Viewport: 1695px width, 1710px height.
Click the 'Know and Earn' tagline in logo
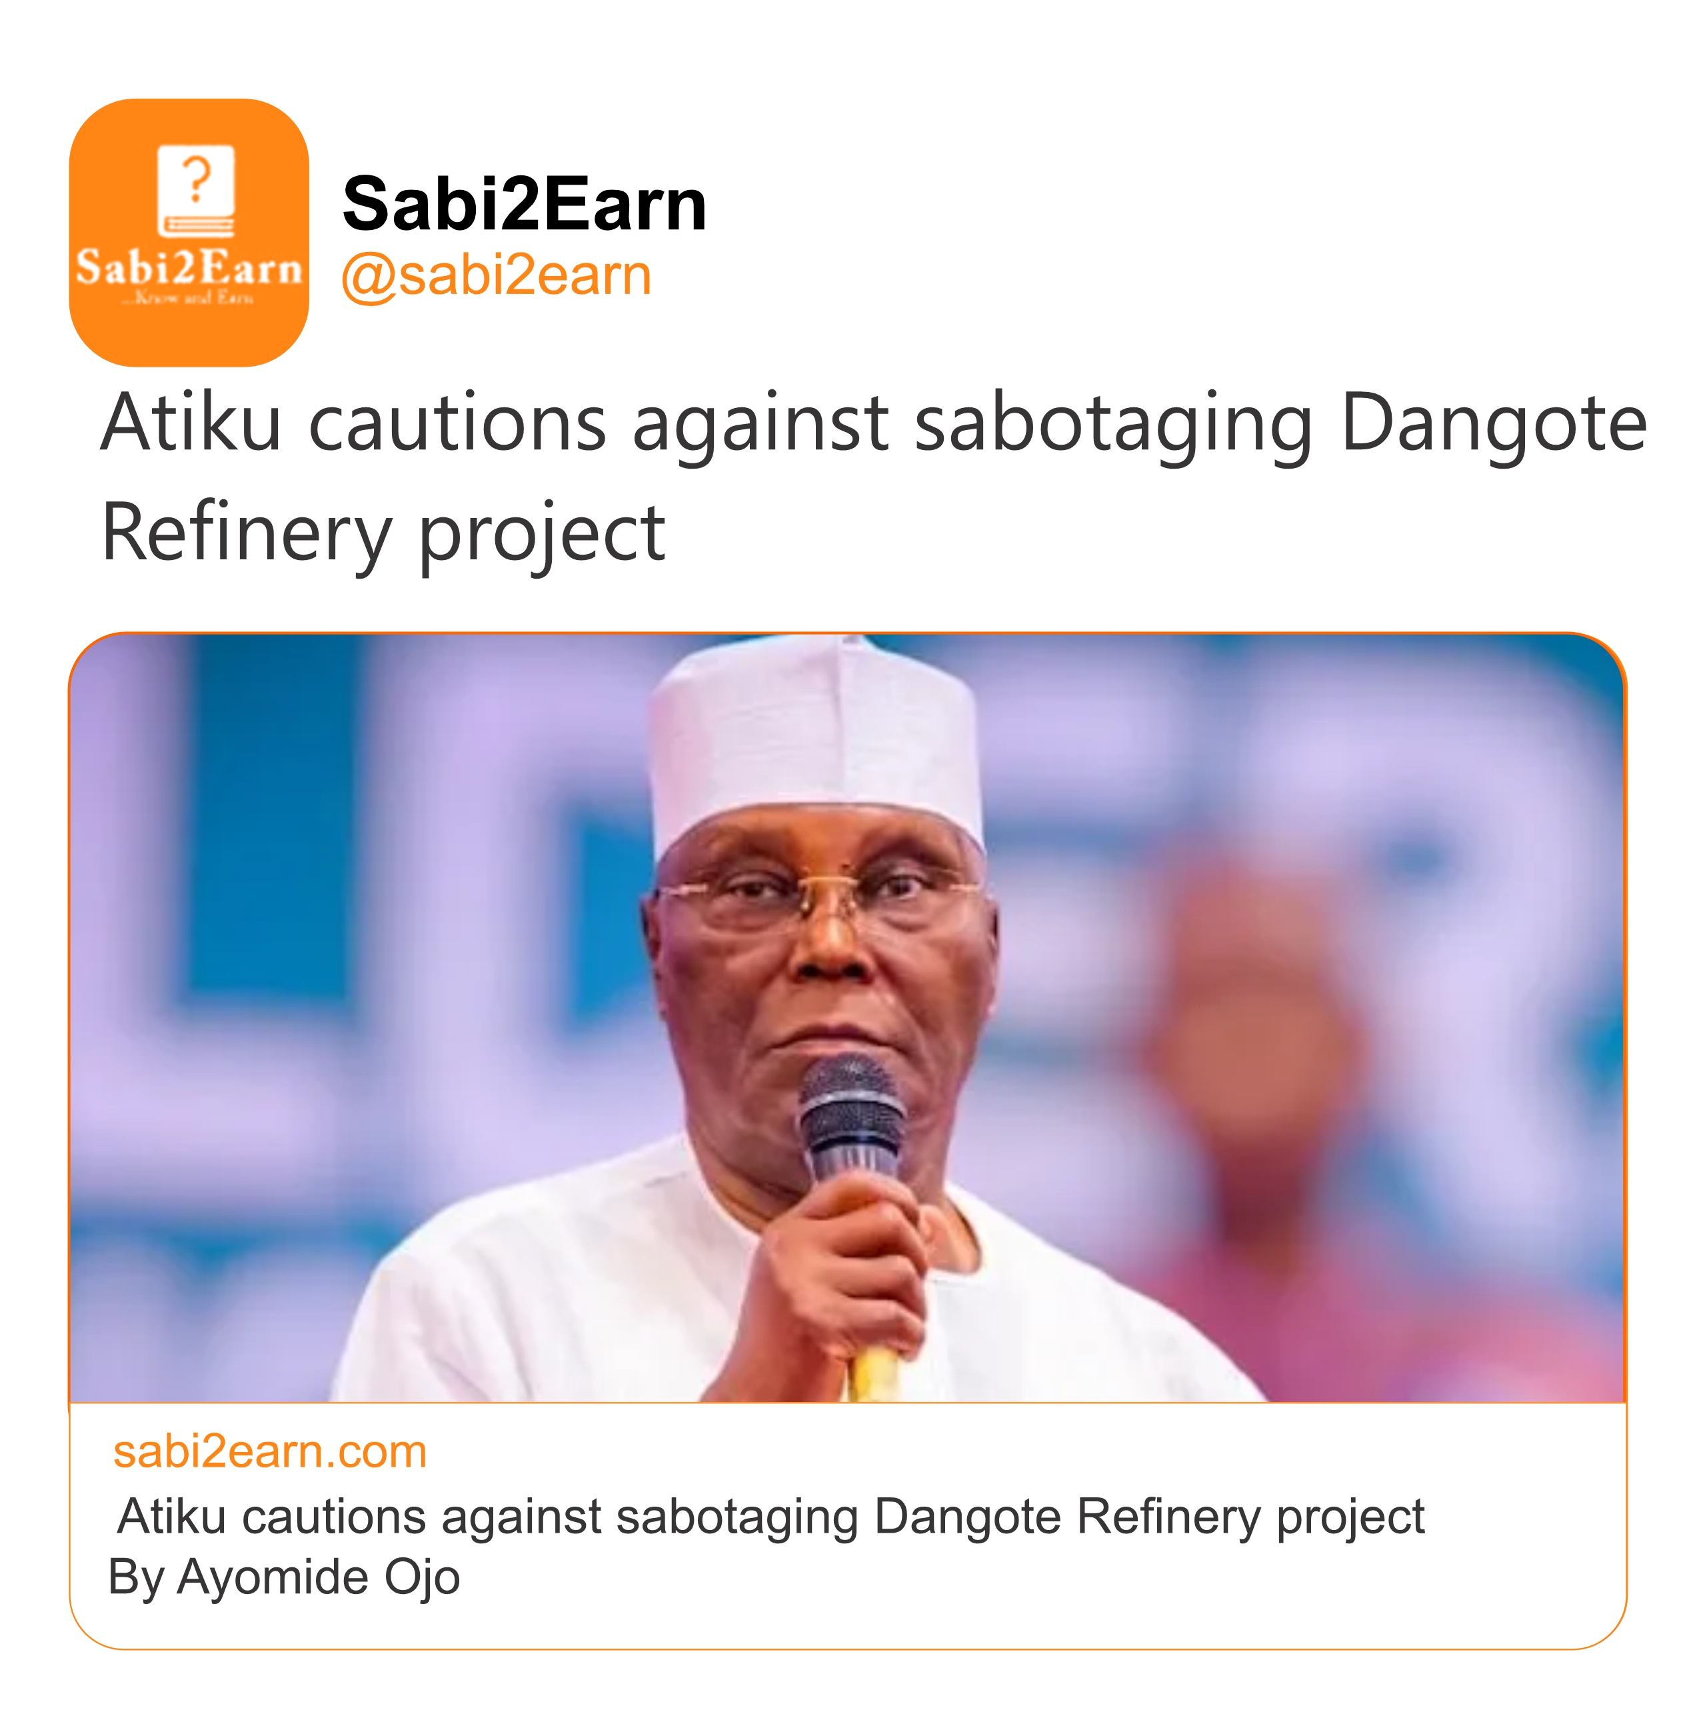189,298
